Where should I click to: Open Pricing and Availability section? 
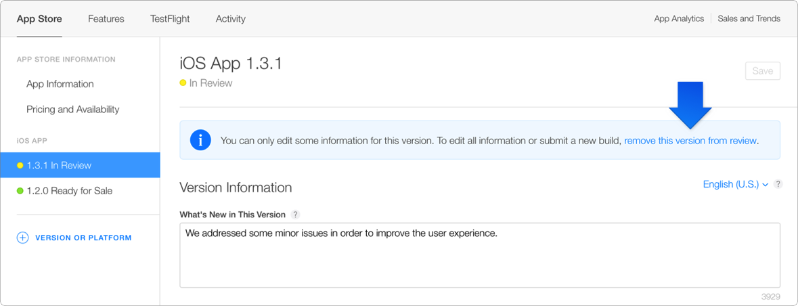click(x=73, y=110)
